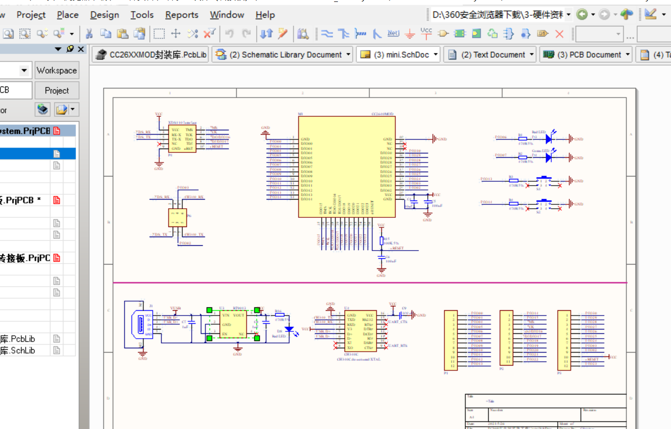The height and width of the screenshot is (429, 671).
Task: Click the grayed-out Undo arrow
Action: click(x=230, y=33)
